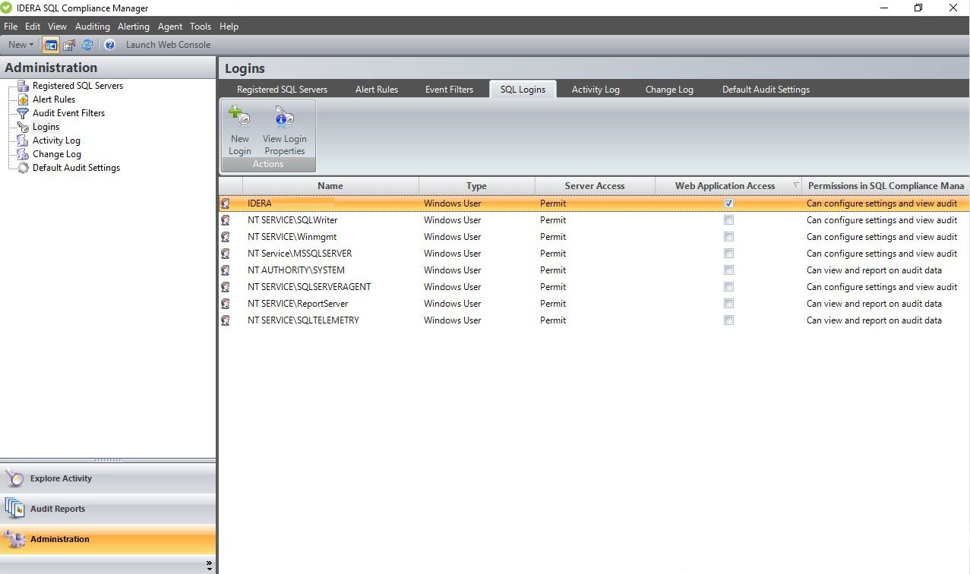Image resolution: width=970 pixels, height=574 pixels.
Task: Check Web Application Access for NT Service\MSSQLSERVER
Action: pos(729,254)
